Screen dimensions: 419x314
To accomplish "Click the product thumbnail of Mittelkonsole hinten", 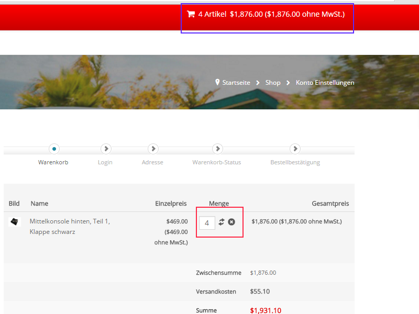I will click(15, 221).
